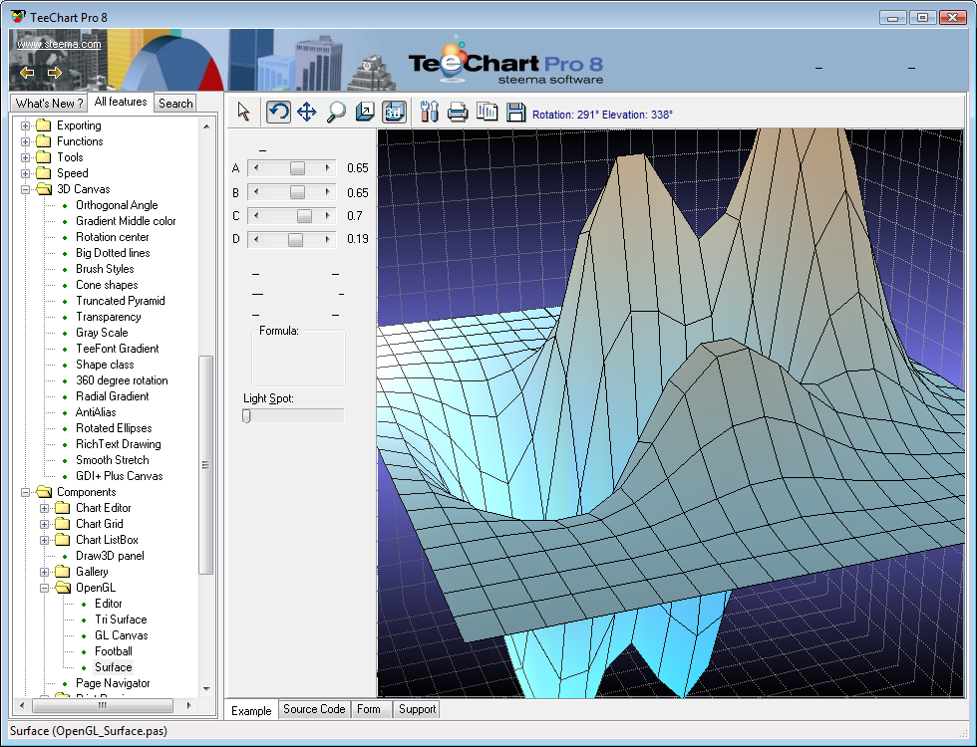
Task: Open the www.steema.com link
Action: tap(59, 44)
